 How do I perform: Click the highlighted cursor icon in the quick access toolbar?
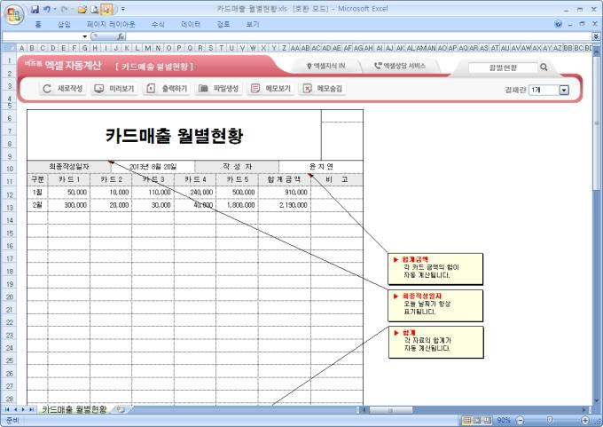click(107, 9)
